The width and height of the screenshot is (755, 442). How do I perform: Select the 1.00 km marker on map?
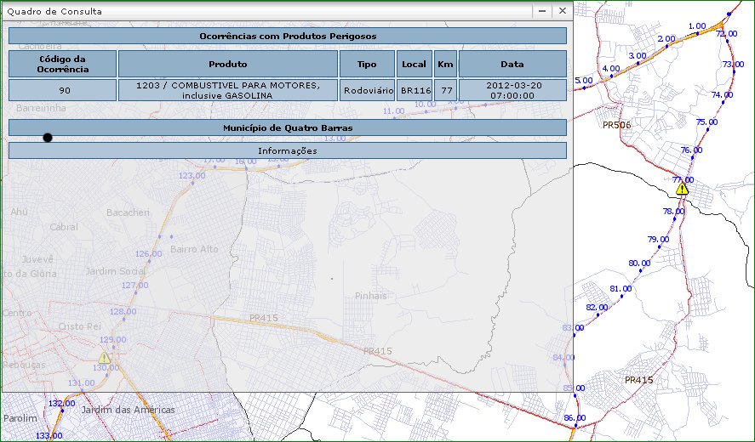pos(697,27)
